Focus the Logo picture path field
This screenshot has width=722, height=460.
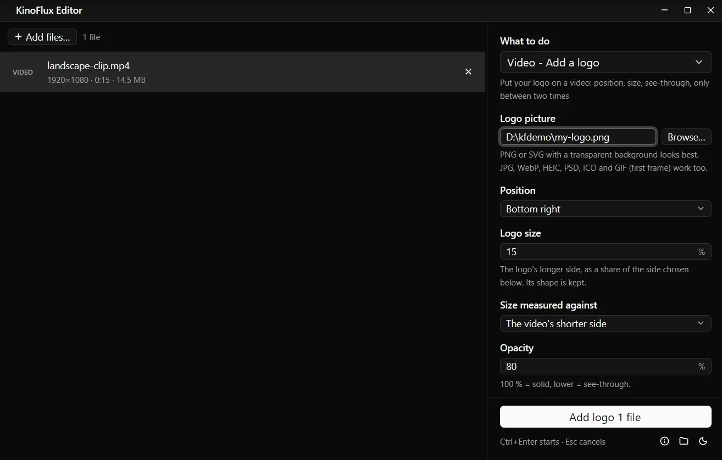578,137
